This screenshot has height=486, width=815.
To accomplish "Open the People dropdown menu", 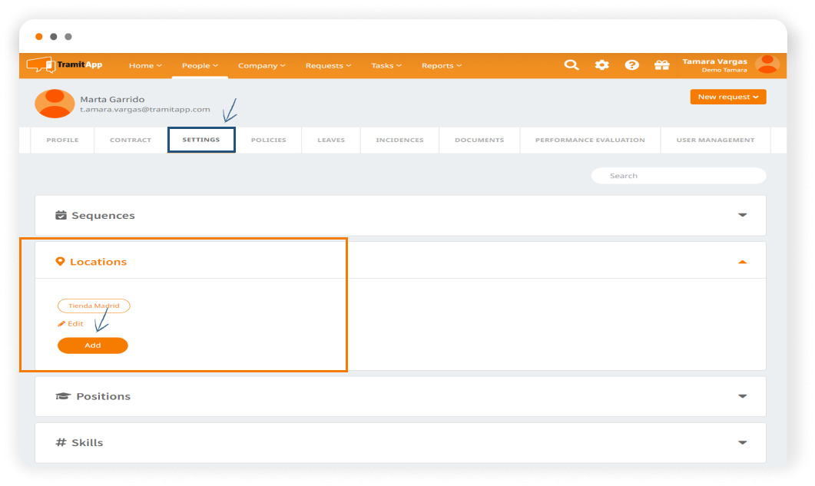I will point(200,65).
